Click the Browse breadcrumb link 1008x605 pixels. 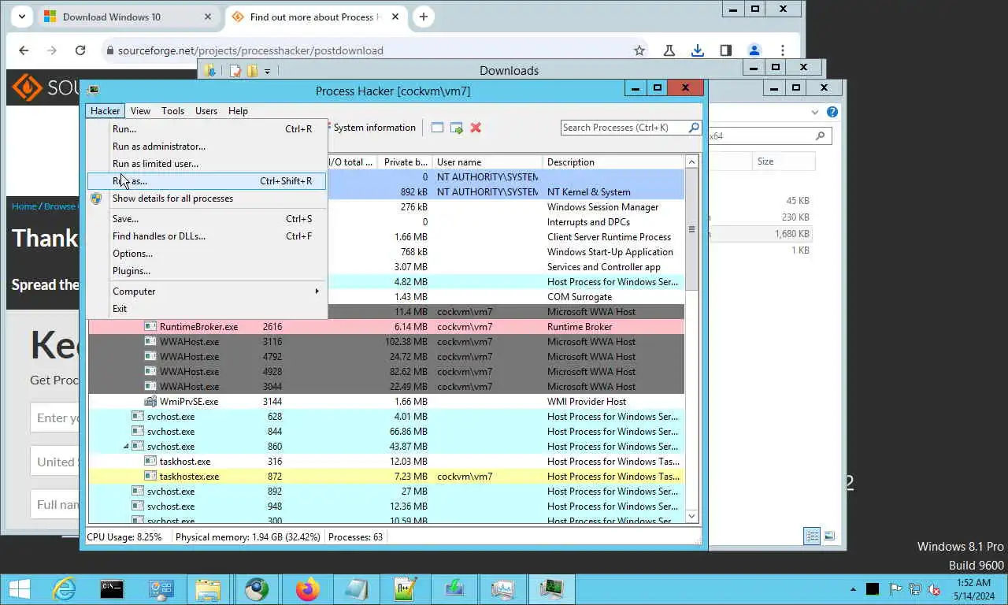(x=60, y=206)
